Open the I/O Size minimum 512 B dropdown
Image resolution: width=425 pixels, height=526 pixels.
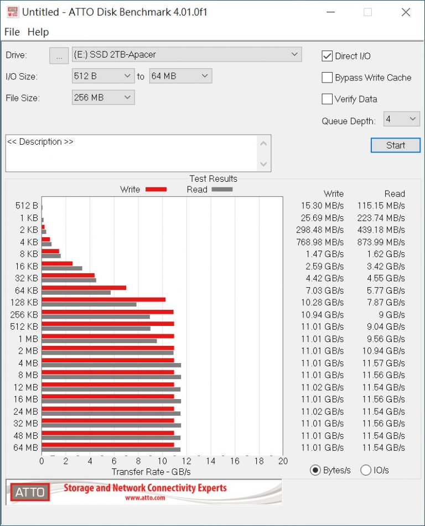103,76
